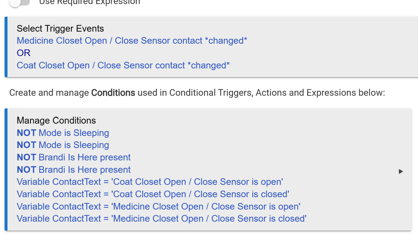Click the bold NOT in first Sleeping condition

[26, 133]
